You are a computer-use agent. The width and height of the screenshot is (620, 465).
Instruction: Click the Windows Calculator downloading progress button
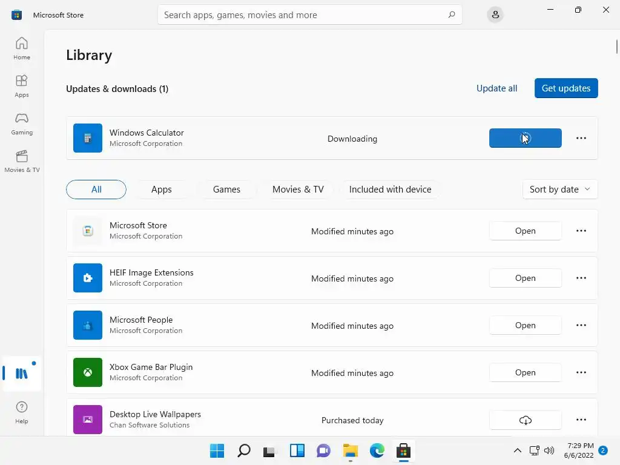(x=525, y=138)
